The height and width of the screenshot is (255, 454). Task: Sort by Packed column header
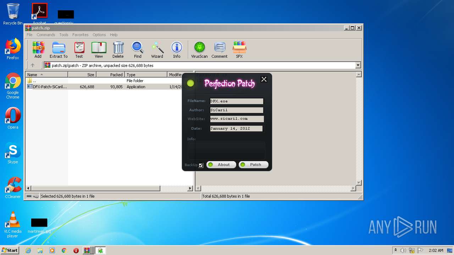pos(110,75)
